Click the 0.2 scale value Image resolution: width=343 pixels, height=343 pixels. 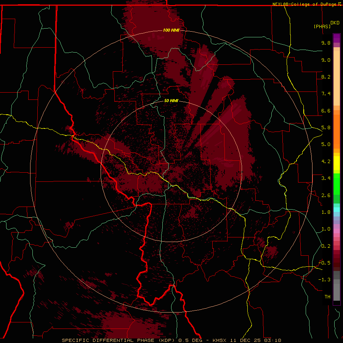[x=326, y=246]
